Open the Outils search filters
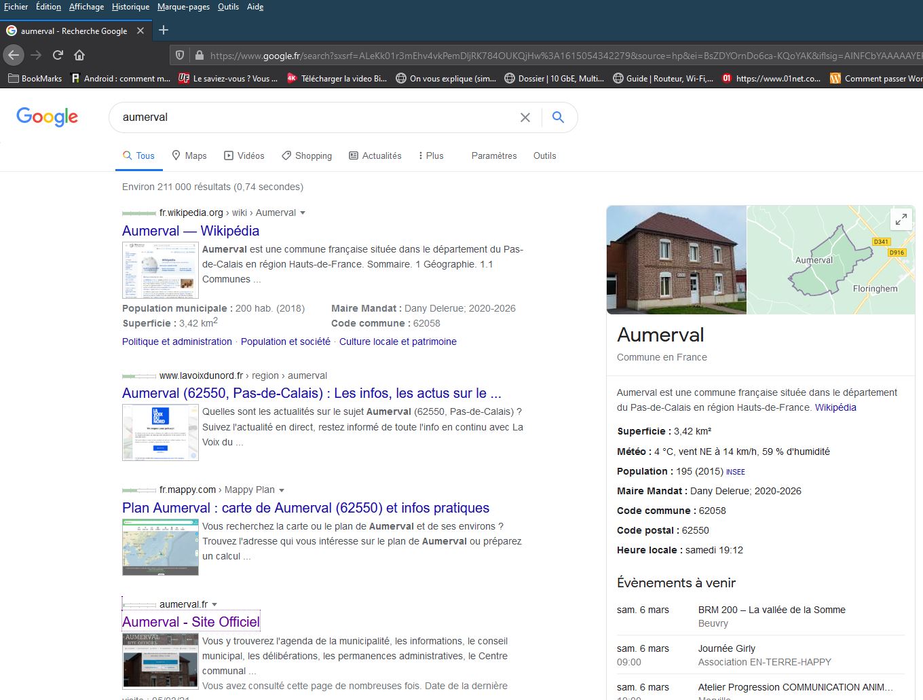Image resolution: width=923 pixels, height=700 pixels. (545, 155)
